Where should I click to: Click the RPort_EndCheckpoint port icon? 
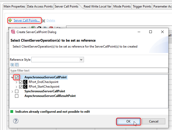pyautogui.click(x=25, y=82)
